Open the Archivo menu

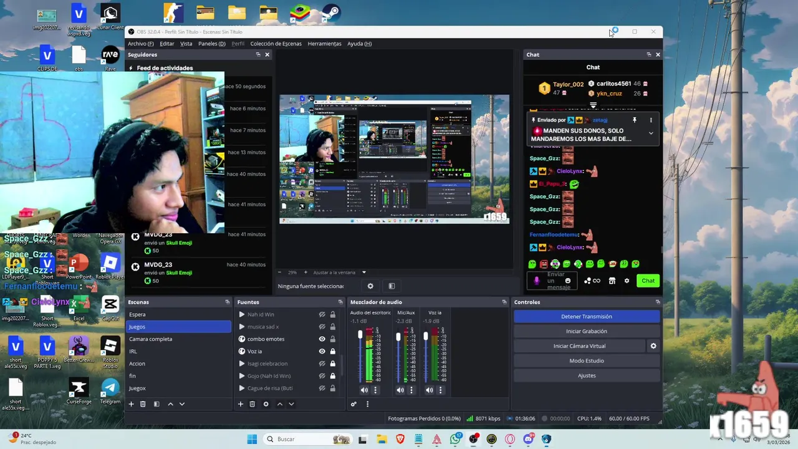pyautogui.click(x=141, y=44)
